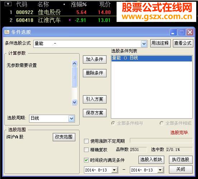Image resolution: width=198 pixels, height=179 pixels.
Task: Click the 代码 column header
Action: (22, 4)
